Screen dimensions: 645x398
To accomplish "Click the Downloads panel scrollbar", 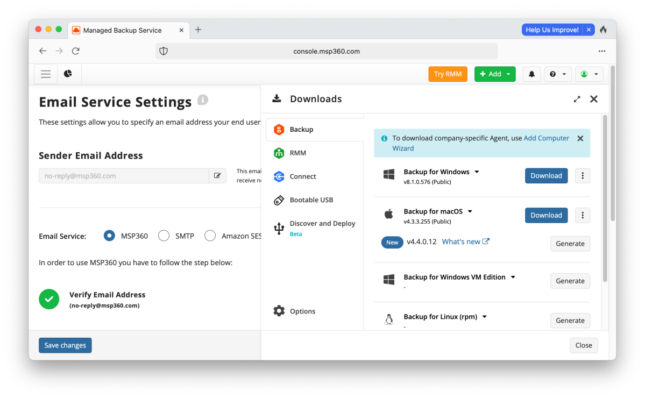I will [x=605, y=198].
